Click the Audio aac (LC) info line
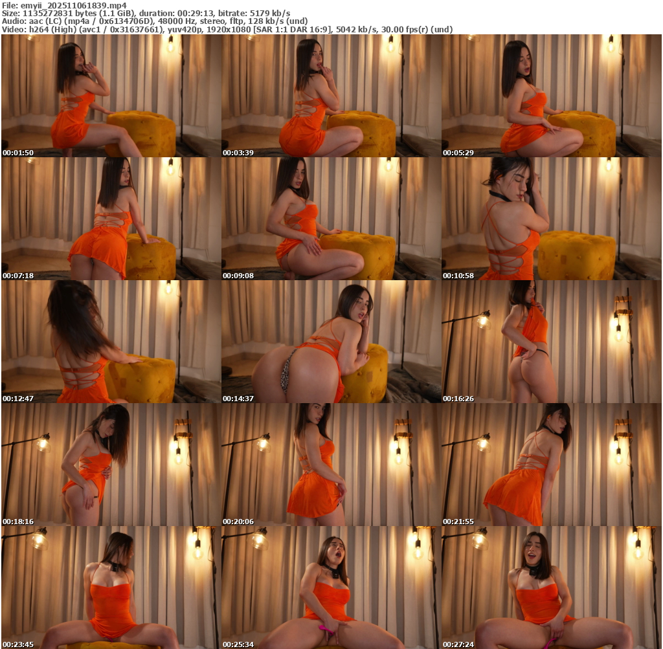This screenshot has width=663, height=649. tap(155, 21)
